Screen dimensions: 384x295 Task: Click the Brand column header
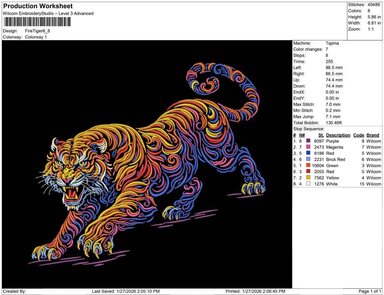[x=372, y=135]
